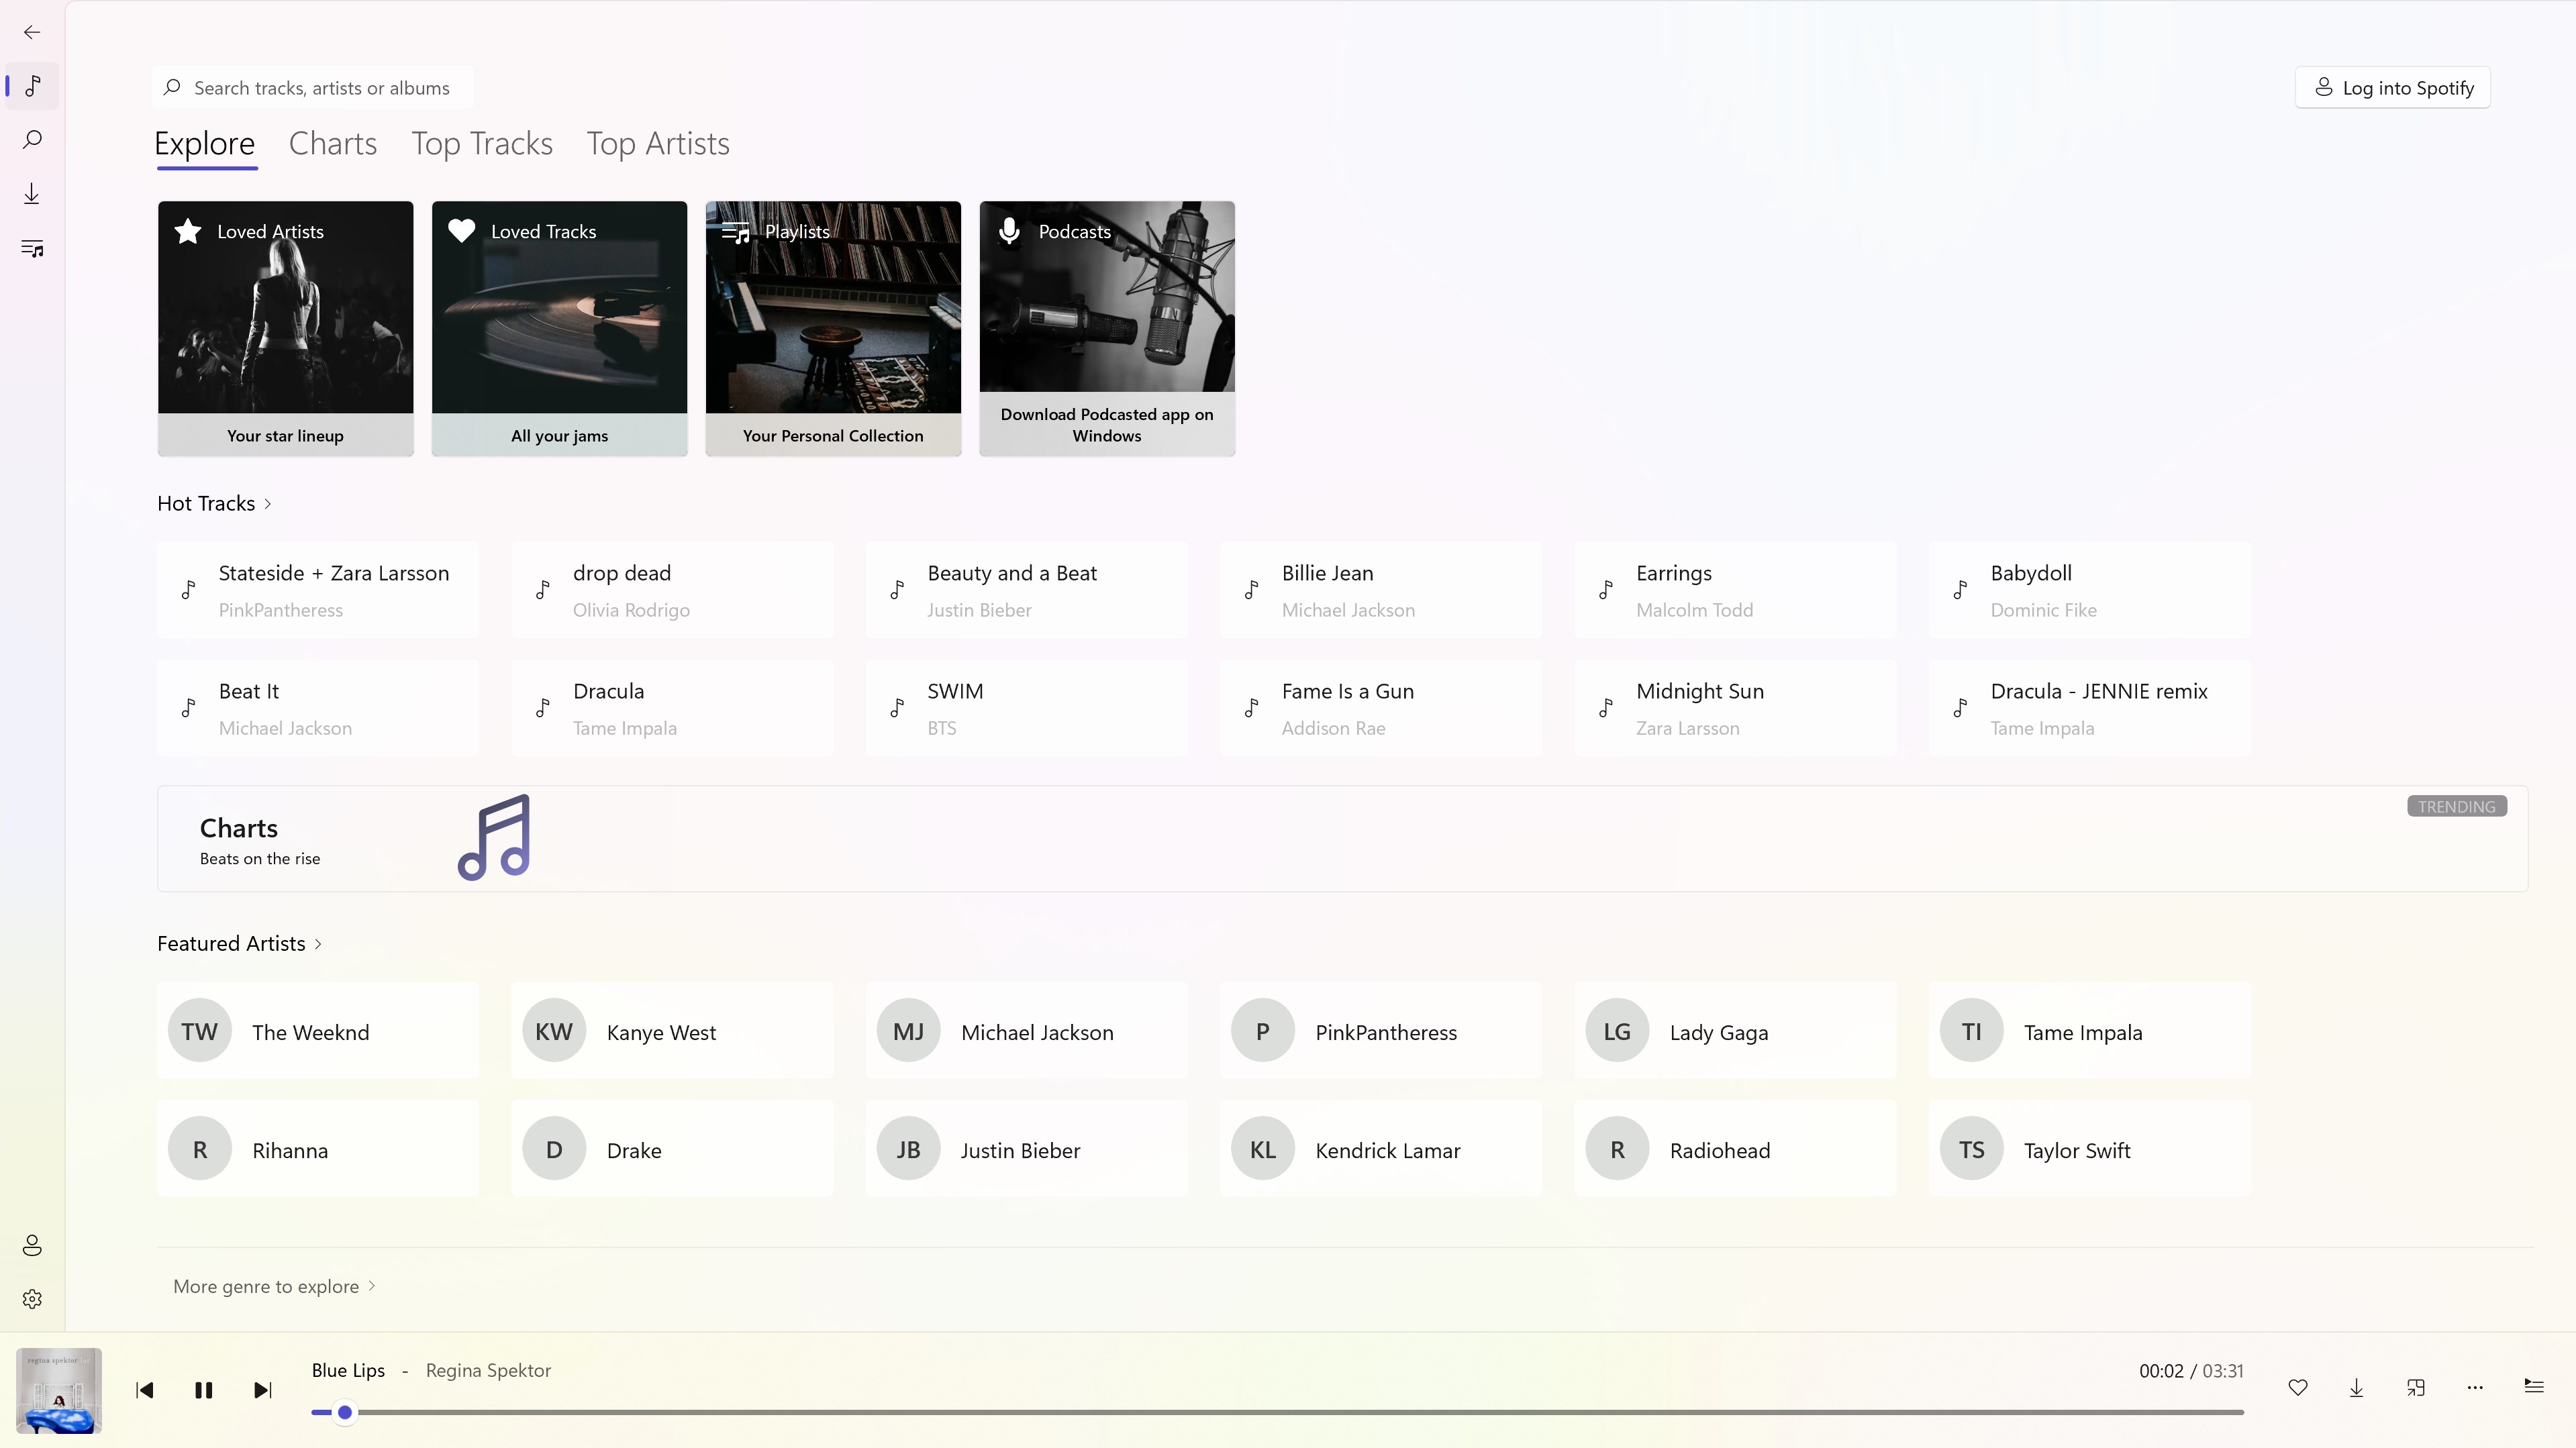Go back using the sidebar arrow

[32, 32]
